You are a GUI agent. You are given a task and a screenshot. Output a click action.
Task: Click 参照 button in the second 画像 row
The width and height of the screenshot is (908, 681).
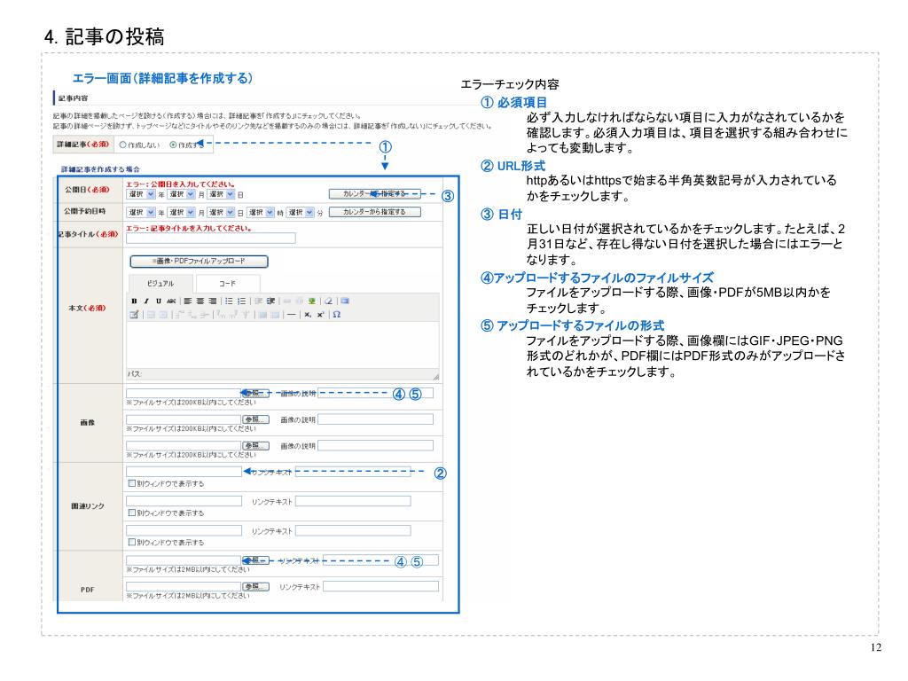click(255, 419)
